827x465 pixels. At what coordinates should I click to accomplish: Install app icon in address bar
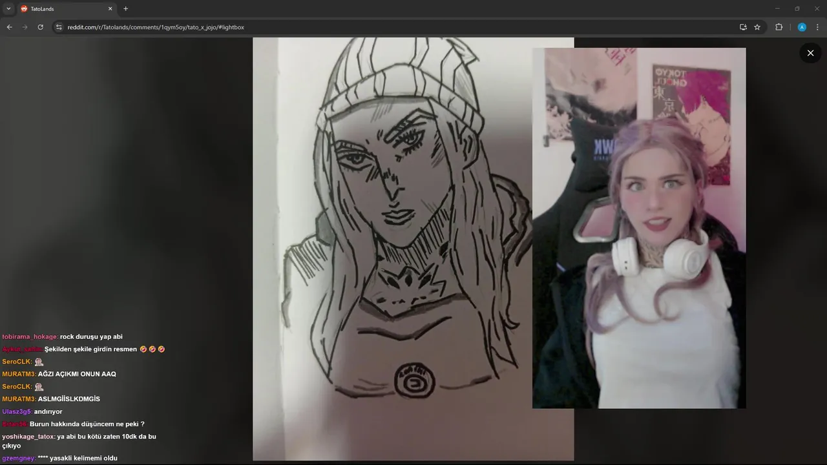point(743,27)
